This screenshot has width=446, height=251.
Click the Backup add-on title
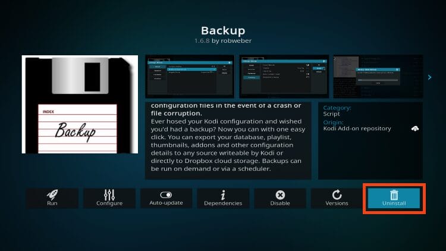coord(223,30)
